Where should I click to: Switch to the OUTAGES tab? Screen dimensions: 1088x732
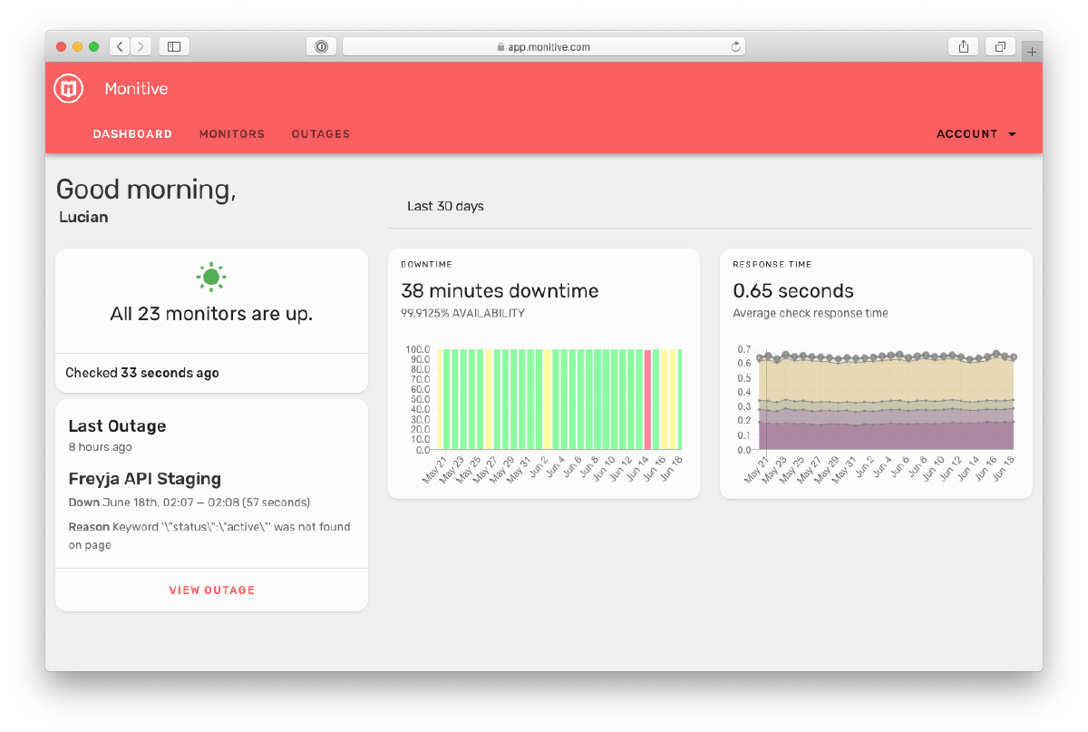(x=320, y=133)
